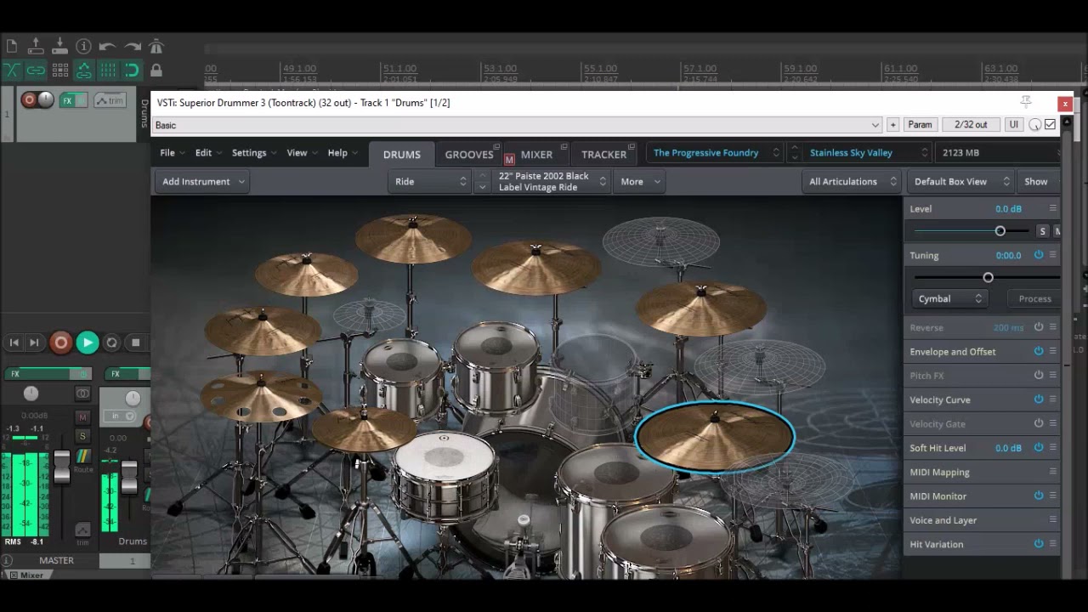
Task: Create a new project with the page icon
Action: 12,47
